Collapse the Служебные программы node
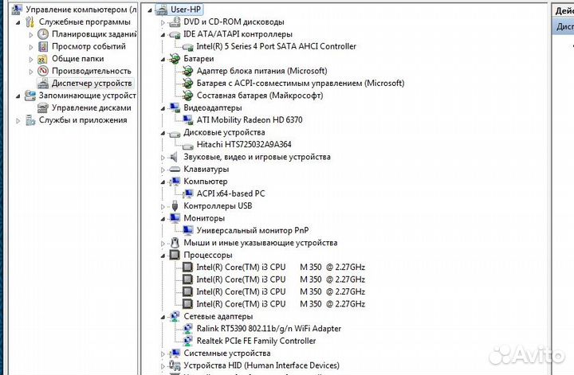The image size is (574, 375). (x=18, y=22)
